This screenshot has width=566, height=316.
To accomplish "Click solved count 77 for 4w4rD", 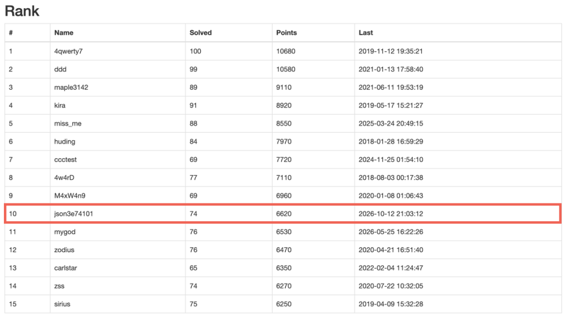I will pyautogui.click(x=193, y=177).
